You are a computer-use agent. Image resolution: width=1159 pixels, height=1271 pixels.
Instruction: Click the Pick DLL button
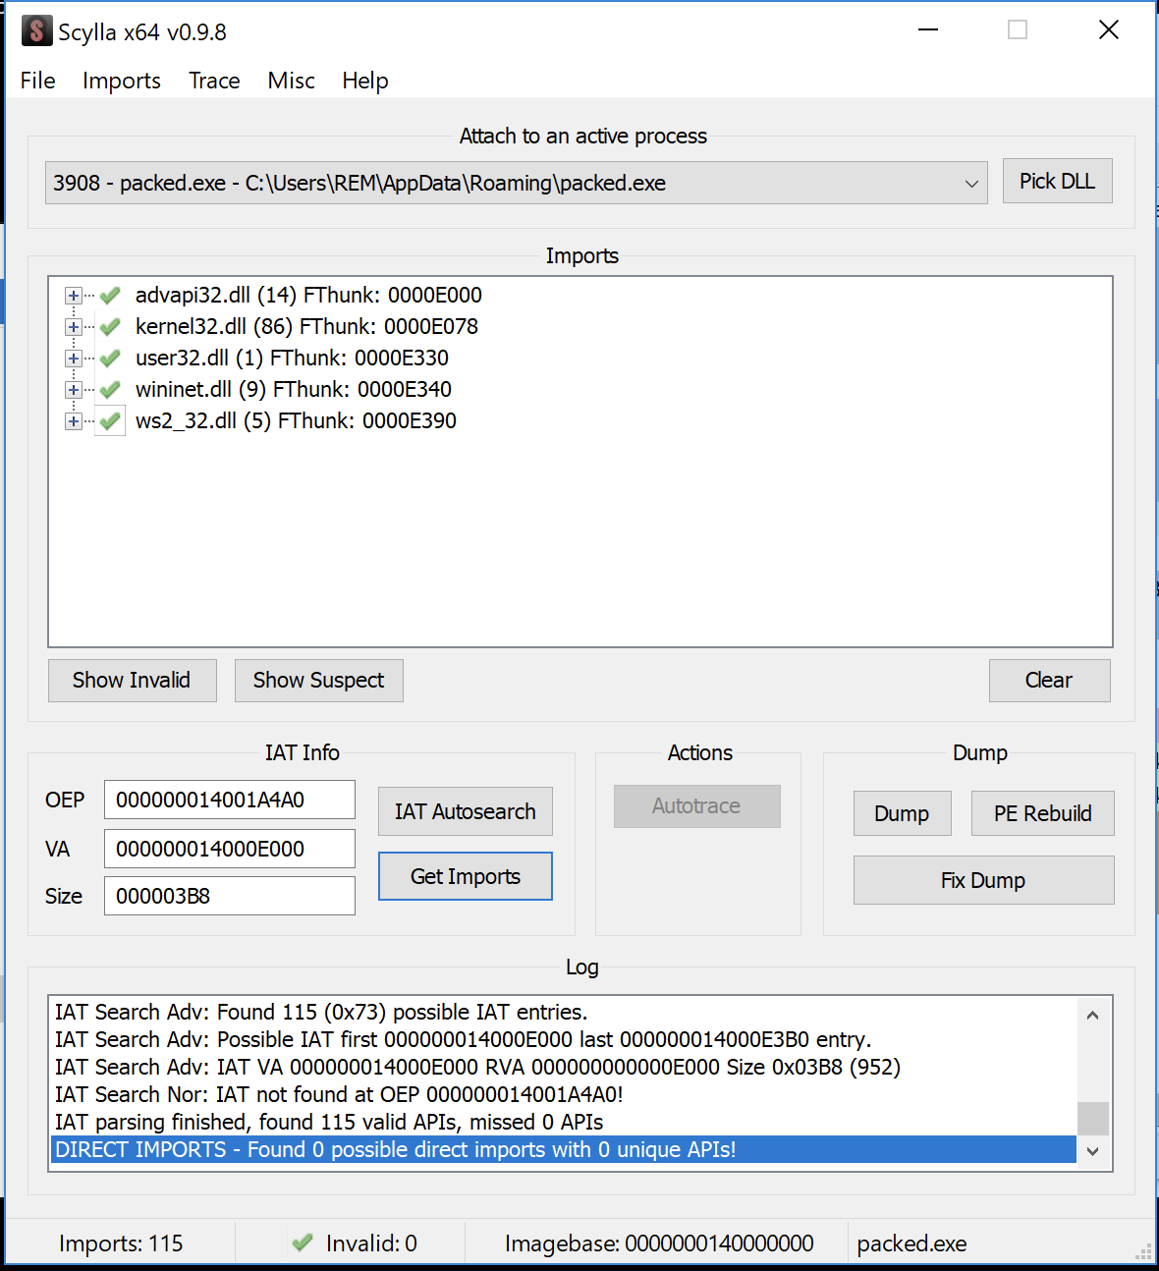tap(1057, 181)
